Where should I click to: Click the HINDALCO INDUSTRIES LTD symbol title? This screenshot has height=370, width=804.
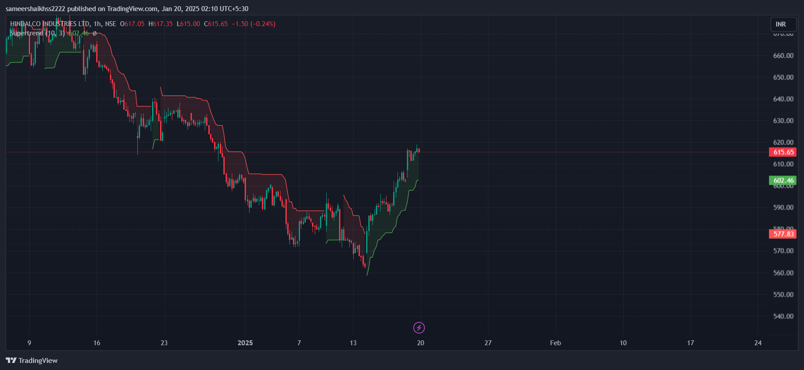point(50,24)
